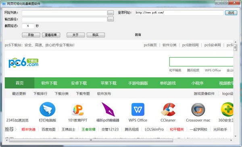
Task: Click the CCleaner icon
Action: tap(168, 110)
